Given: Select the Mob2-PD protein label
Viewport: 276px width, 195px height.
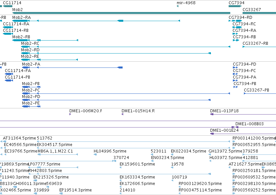Looking at the screenshot, I should pyautogui.click(x=31, y=97).
